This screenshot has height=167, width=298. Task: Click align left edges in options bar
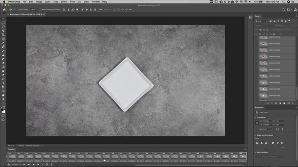64,9
